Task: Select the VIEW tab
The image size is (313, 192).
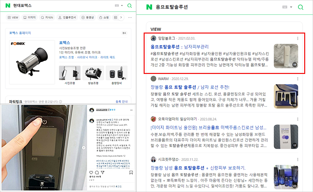Action: click(13, 18)
